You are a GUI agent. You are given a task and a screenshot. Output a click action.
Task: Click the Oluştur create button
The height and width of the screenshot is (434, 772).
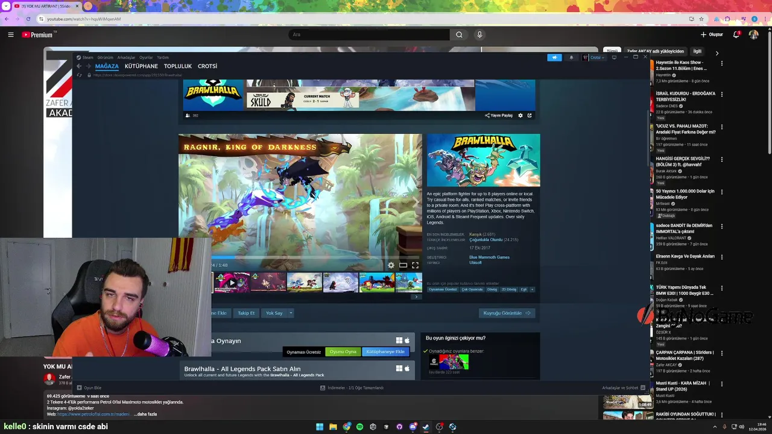tap(712, 35)
